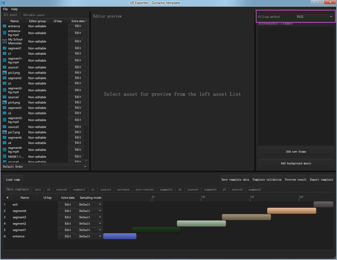The image size is (337, 260).
Task: Click the segment4-bg.mp4 video icon
Action: tap(5, 150)
